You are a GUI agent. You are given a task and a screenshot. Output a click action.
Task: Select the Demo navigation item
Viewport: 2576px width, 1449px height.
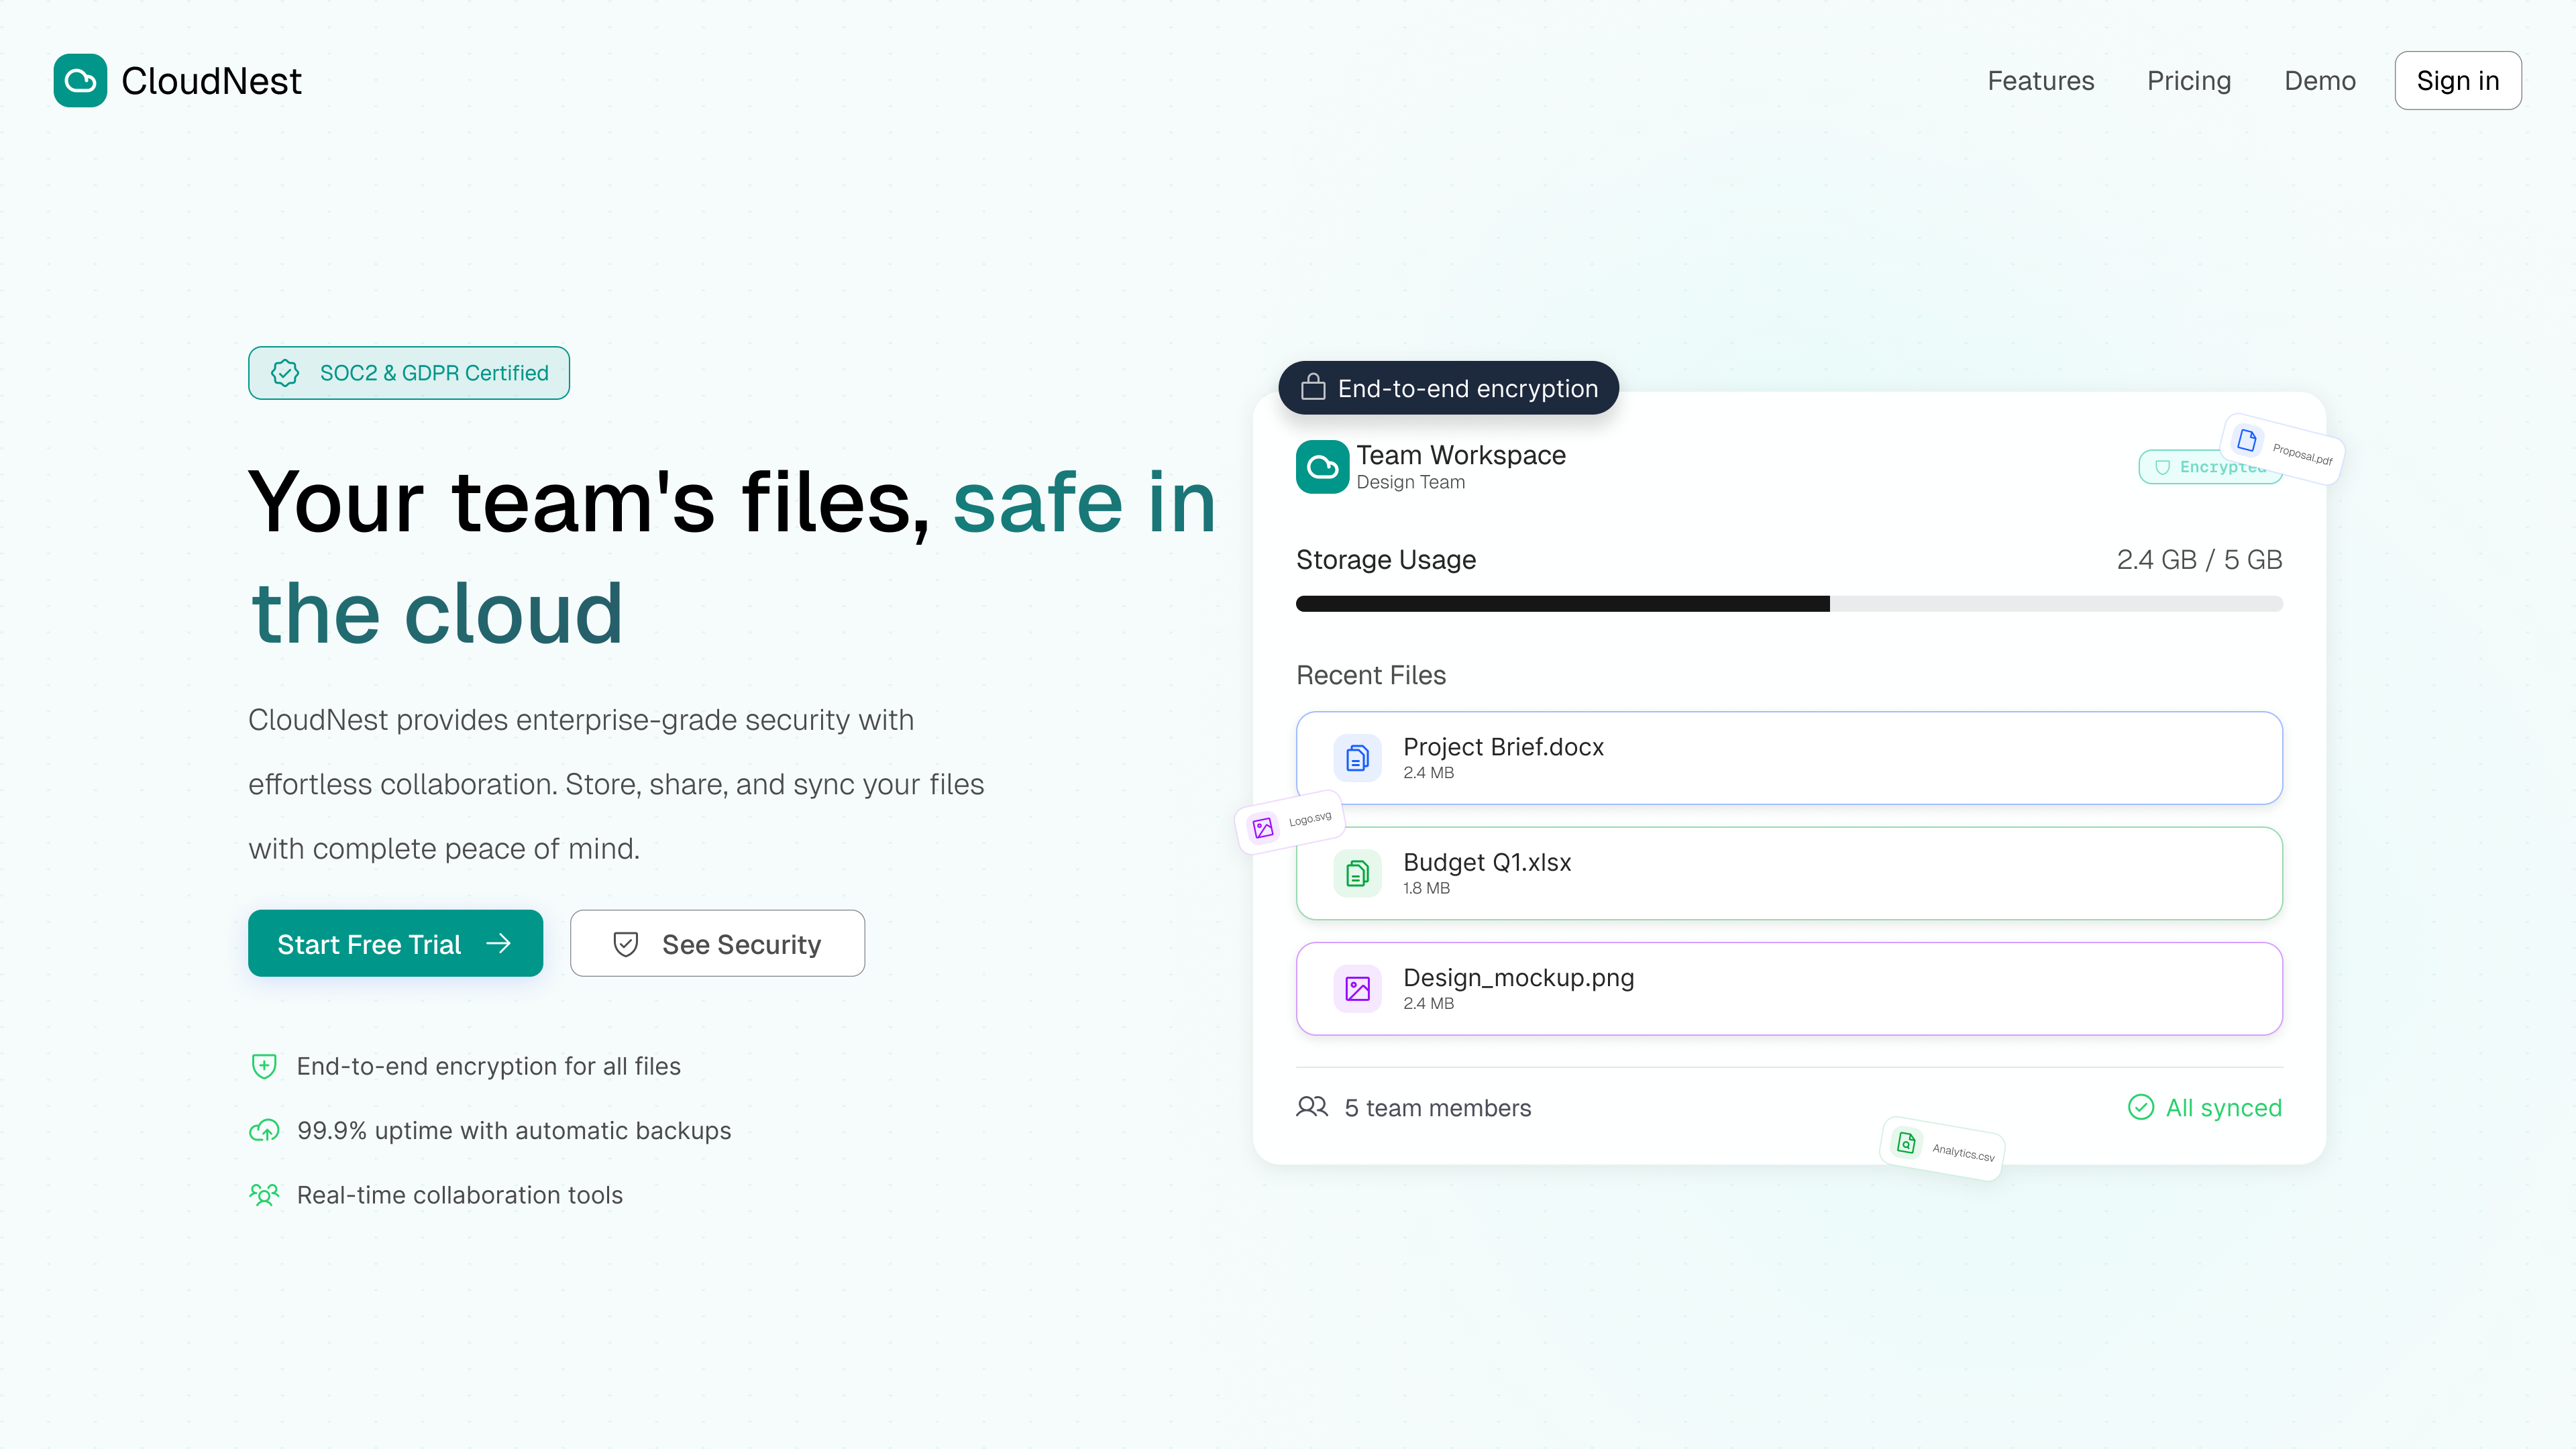(x=2320, y=80)
